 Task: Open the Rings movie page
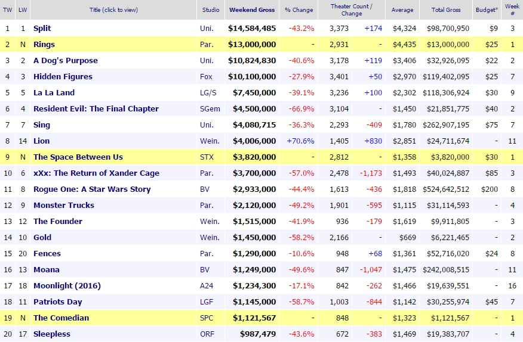click(x=44, y=44)
